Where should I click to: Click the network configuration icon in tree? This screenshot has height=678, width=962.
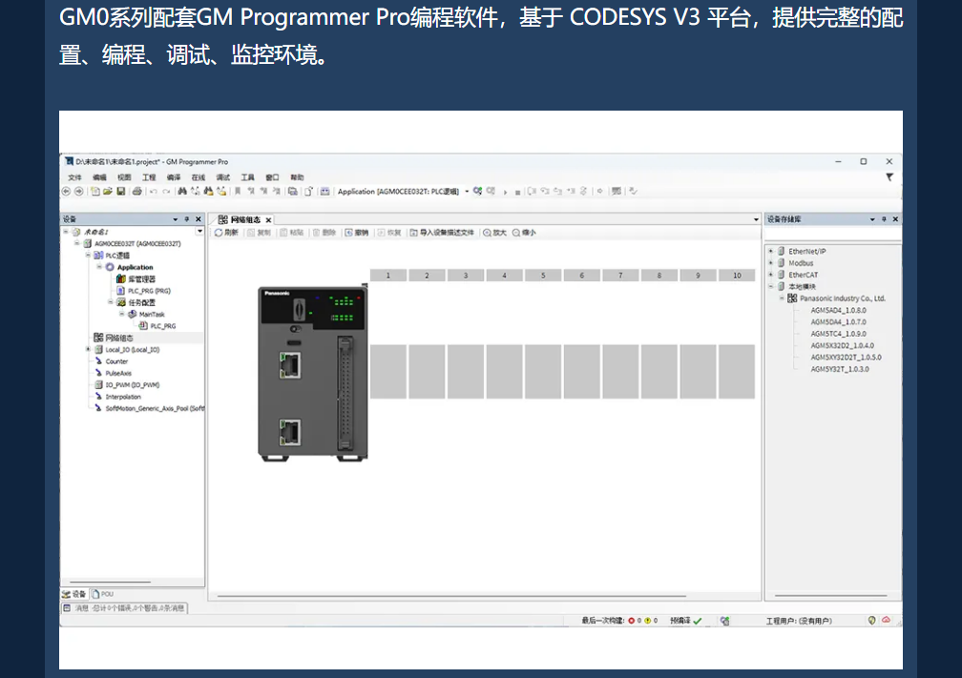[x=98, y=338]
